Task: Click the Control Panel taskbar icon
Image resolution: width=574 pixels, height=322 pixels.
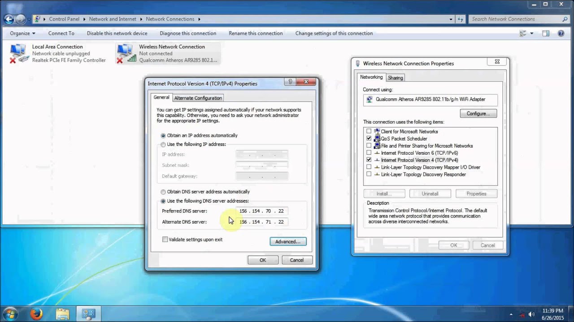Action: (x=88, y=314)
